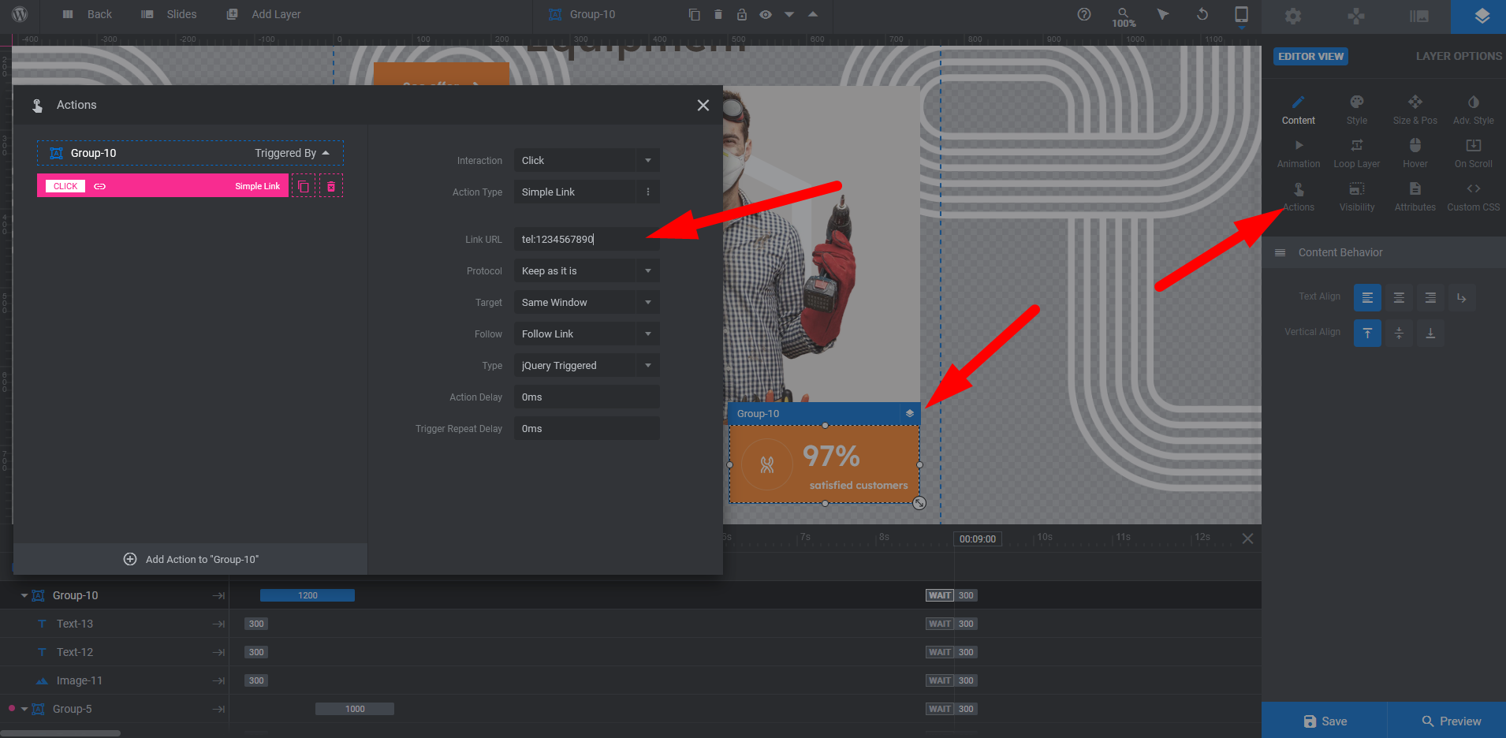
Task: Open the Custom CSS option
Action: pyautogui.click(x=1474, y=197)
